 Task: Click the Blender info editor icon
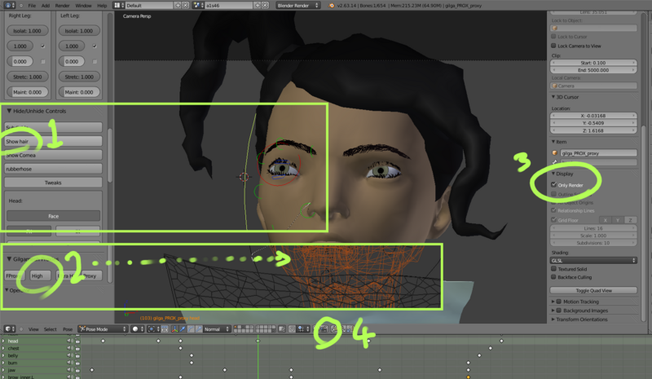[x=7, y=5]
